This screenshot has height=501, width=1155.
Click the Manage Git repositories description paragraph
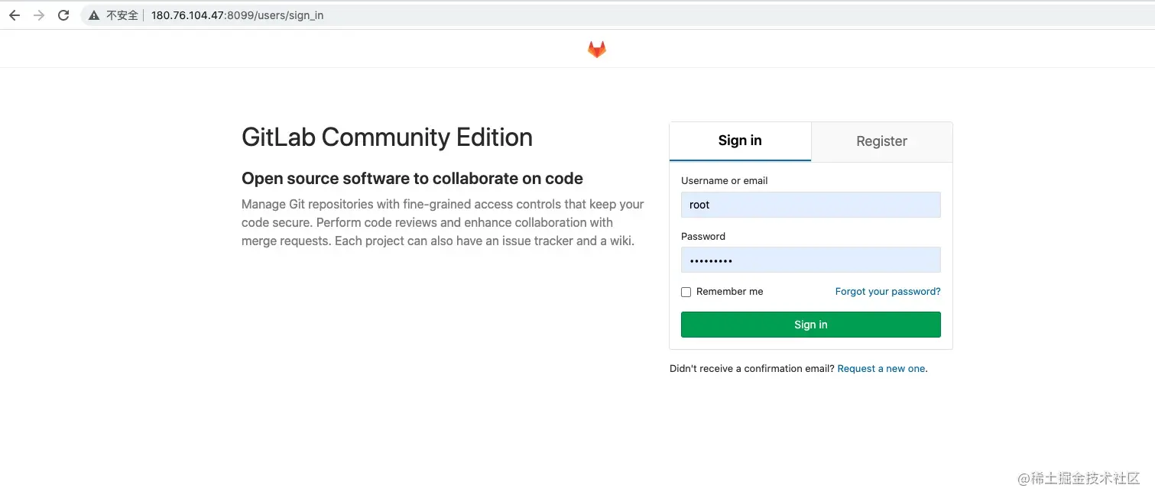click(443, 223)
